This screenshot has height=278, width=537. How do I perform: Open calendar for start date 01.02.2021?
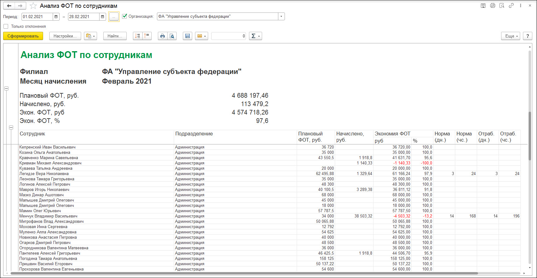point(56,17)
